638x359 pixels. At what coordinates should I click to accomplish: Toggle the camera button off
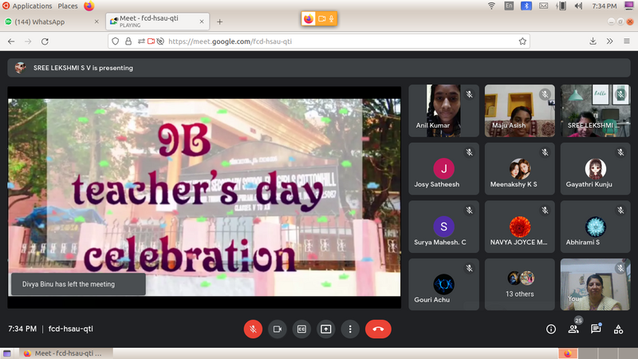[x=278, y=329]
